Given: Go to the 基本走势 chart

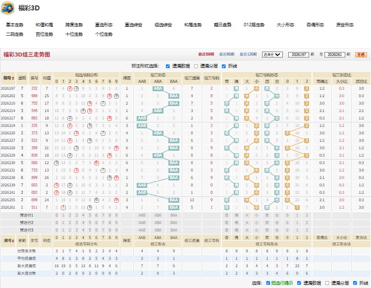Looking at the screenshot, I should (14, 25).
